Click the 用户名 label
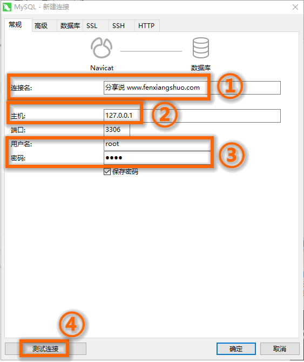The height and width of the screenshot is (362, 304). coord(21,144)
